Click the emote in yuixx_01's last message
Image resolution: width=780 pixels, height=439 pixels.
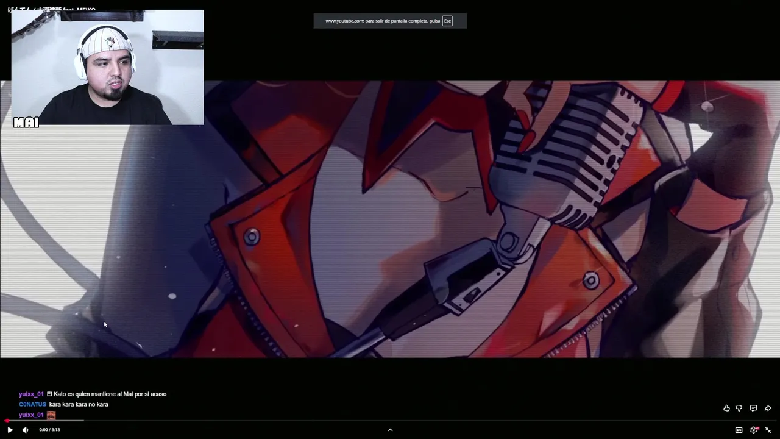coord(51,415)
